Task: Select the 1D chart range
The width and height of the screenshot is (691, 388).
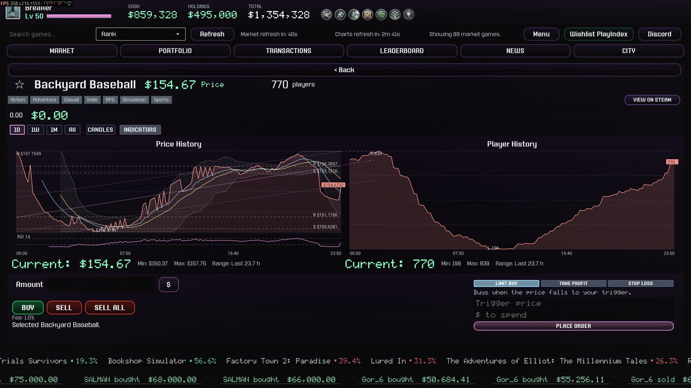Action: (17, 130)
